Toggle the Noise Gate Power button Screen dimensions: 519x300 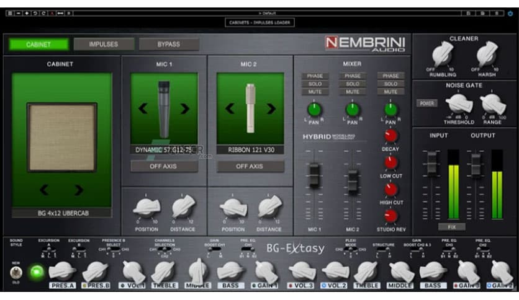click(x=427, y=104)
